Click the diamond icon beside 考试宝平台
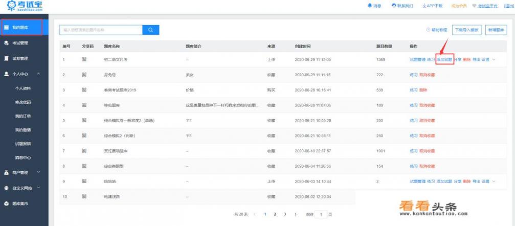The width and height of the screenshot is (515, 226). pos(474,6)
